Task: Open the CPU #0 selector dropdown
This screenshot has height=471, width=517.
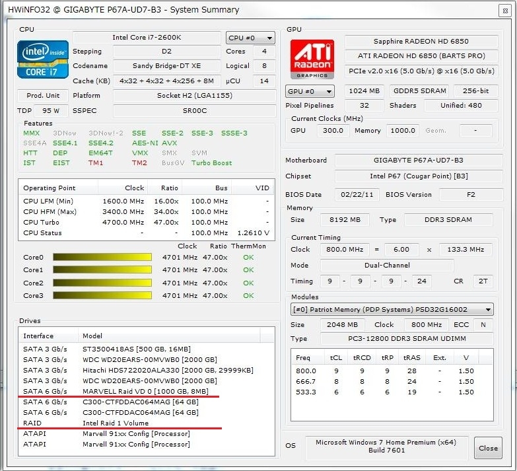Action: tap(250, 38)
